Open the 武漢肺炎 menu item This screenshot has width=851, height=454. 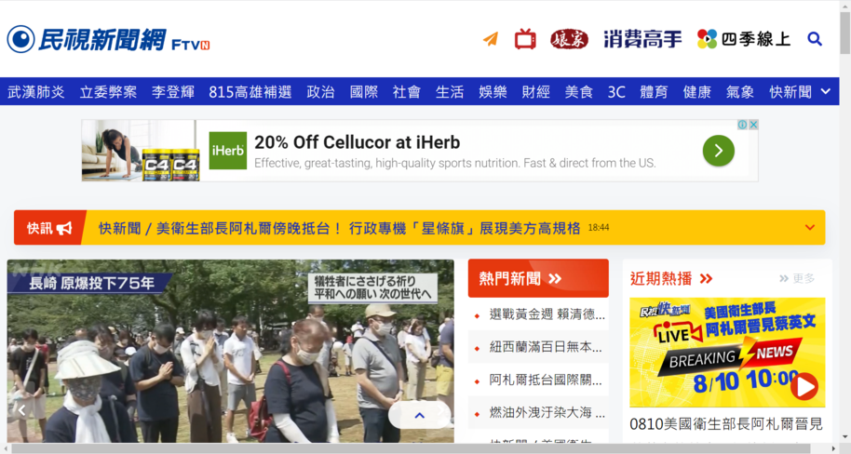point(35,92)
